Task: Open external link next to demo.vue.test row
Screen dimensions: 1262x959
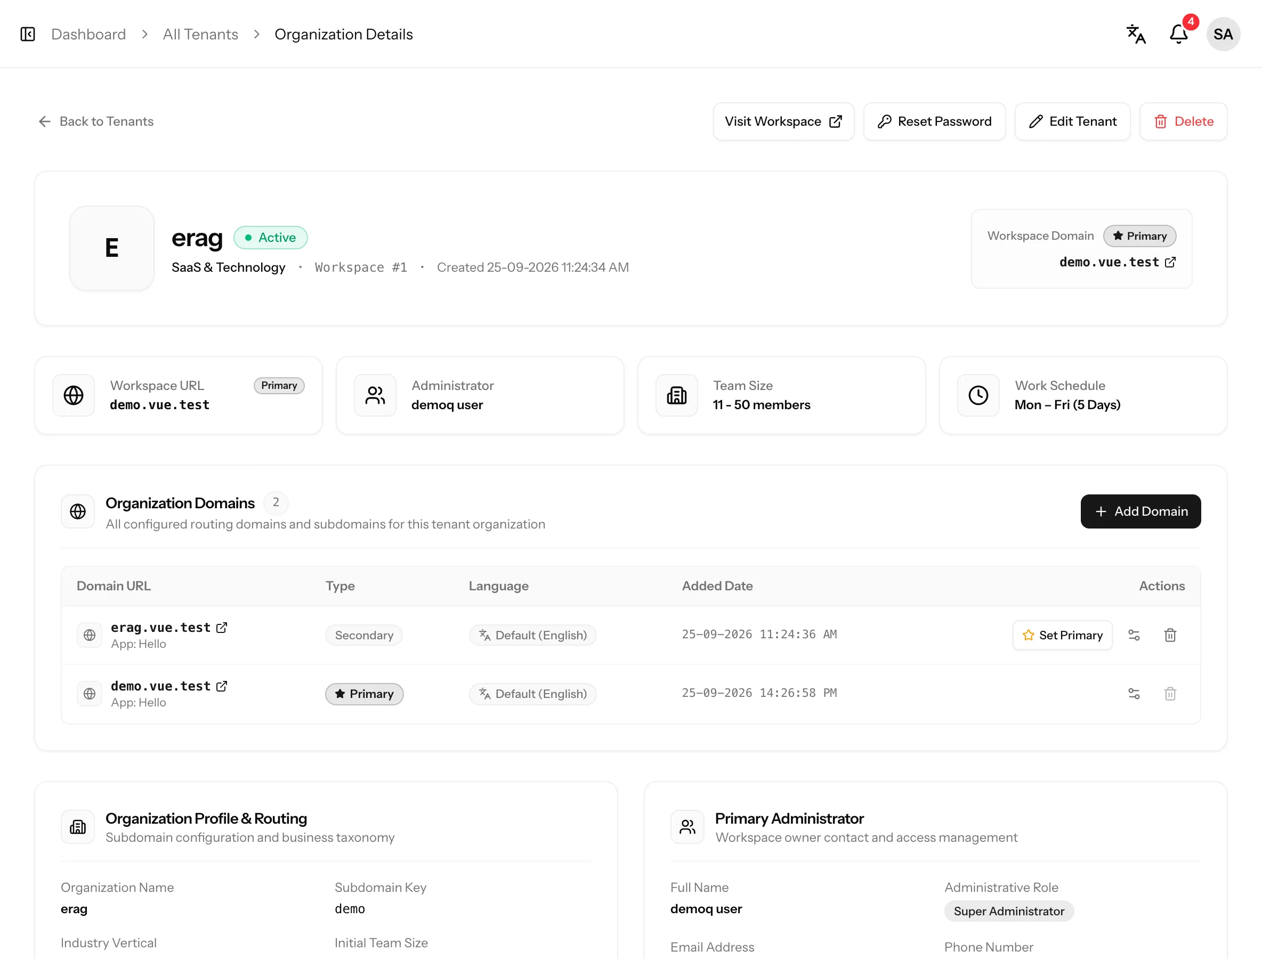Action: coord(222,686)
